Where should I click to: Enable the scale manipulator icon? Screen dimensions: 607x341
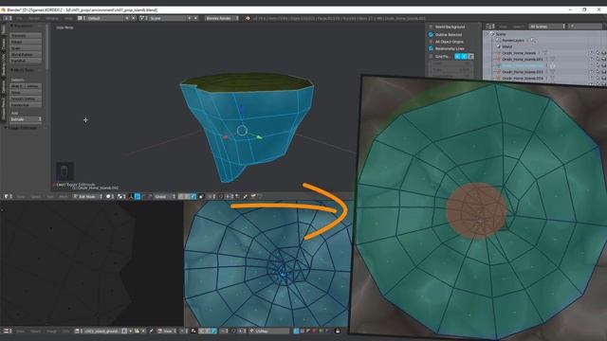click(150, 196)
